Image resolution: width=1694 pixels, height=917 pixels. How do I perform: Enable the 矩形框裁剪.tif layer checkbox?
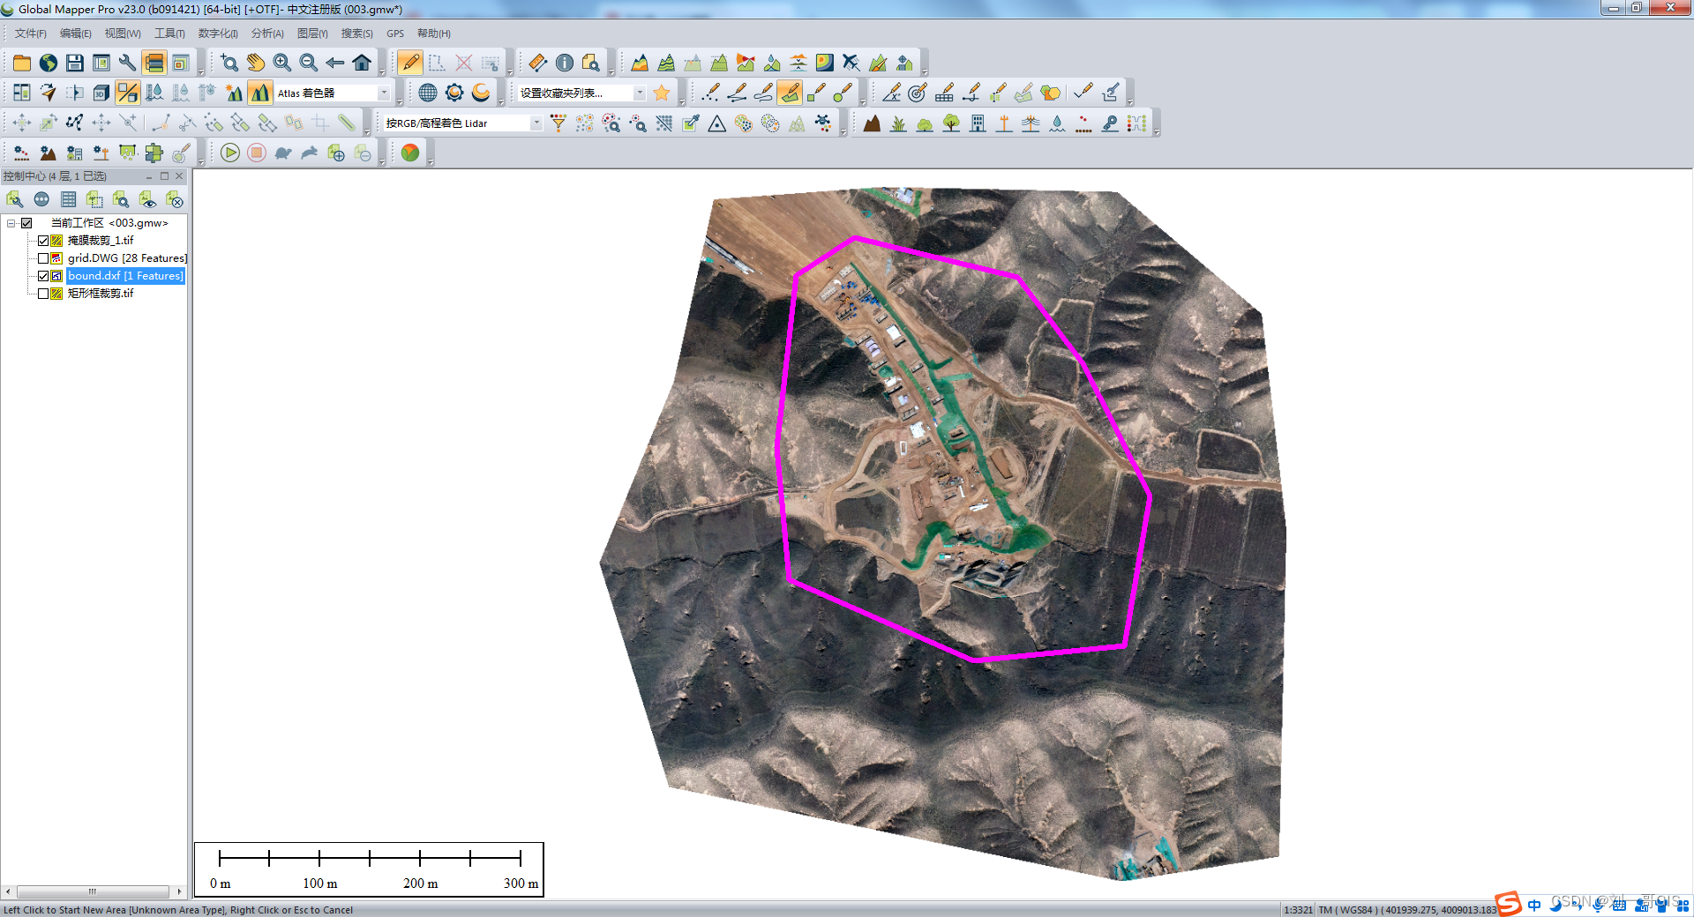coord(43,294)
